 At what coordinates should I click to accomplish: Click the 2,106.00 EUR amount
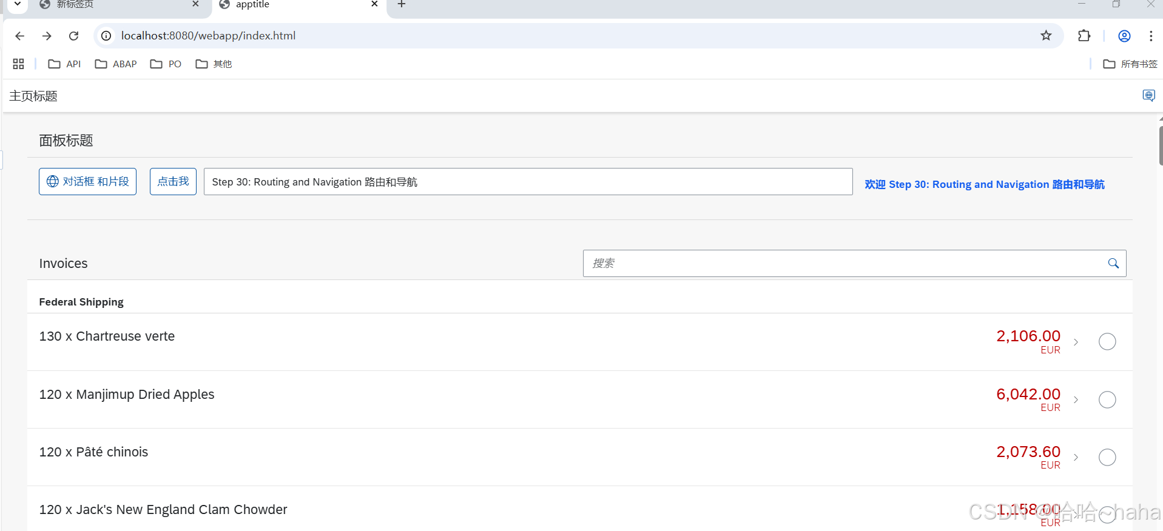[x=1028, y=342]
